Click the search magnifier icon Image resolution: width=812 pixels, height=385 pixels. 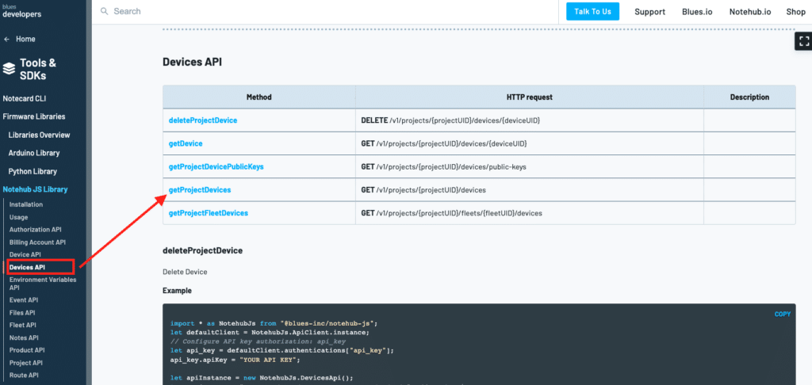[x=104, y=12]
